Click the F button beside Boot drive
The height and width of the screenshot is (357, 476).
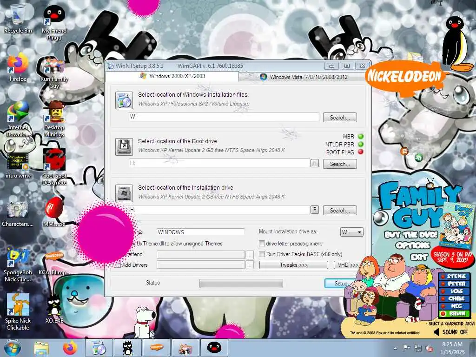[315, 163]
